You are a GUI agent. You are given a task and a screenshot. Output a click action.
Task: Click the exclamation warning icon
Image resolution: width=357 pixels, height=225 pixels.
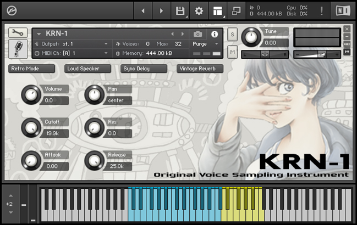click(x=321, y=10)
